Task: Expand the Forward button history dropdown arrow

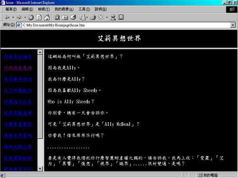Action: click(25, 17)
